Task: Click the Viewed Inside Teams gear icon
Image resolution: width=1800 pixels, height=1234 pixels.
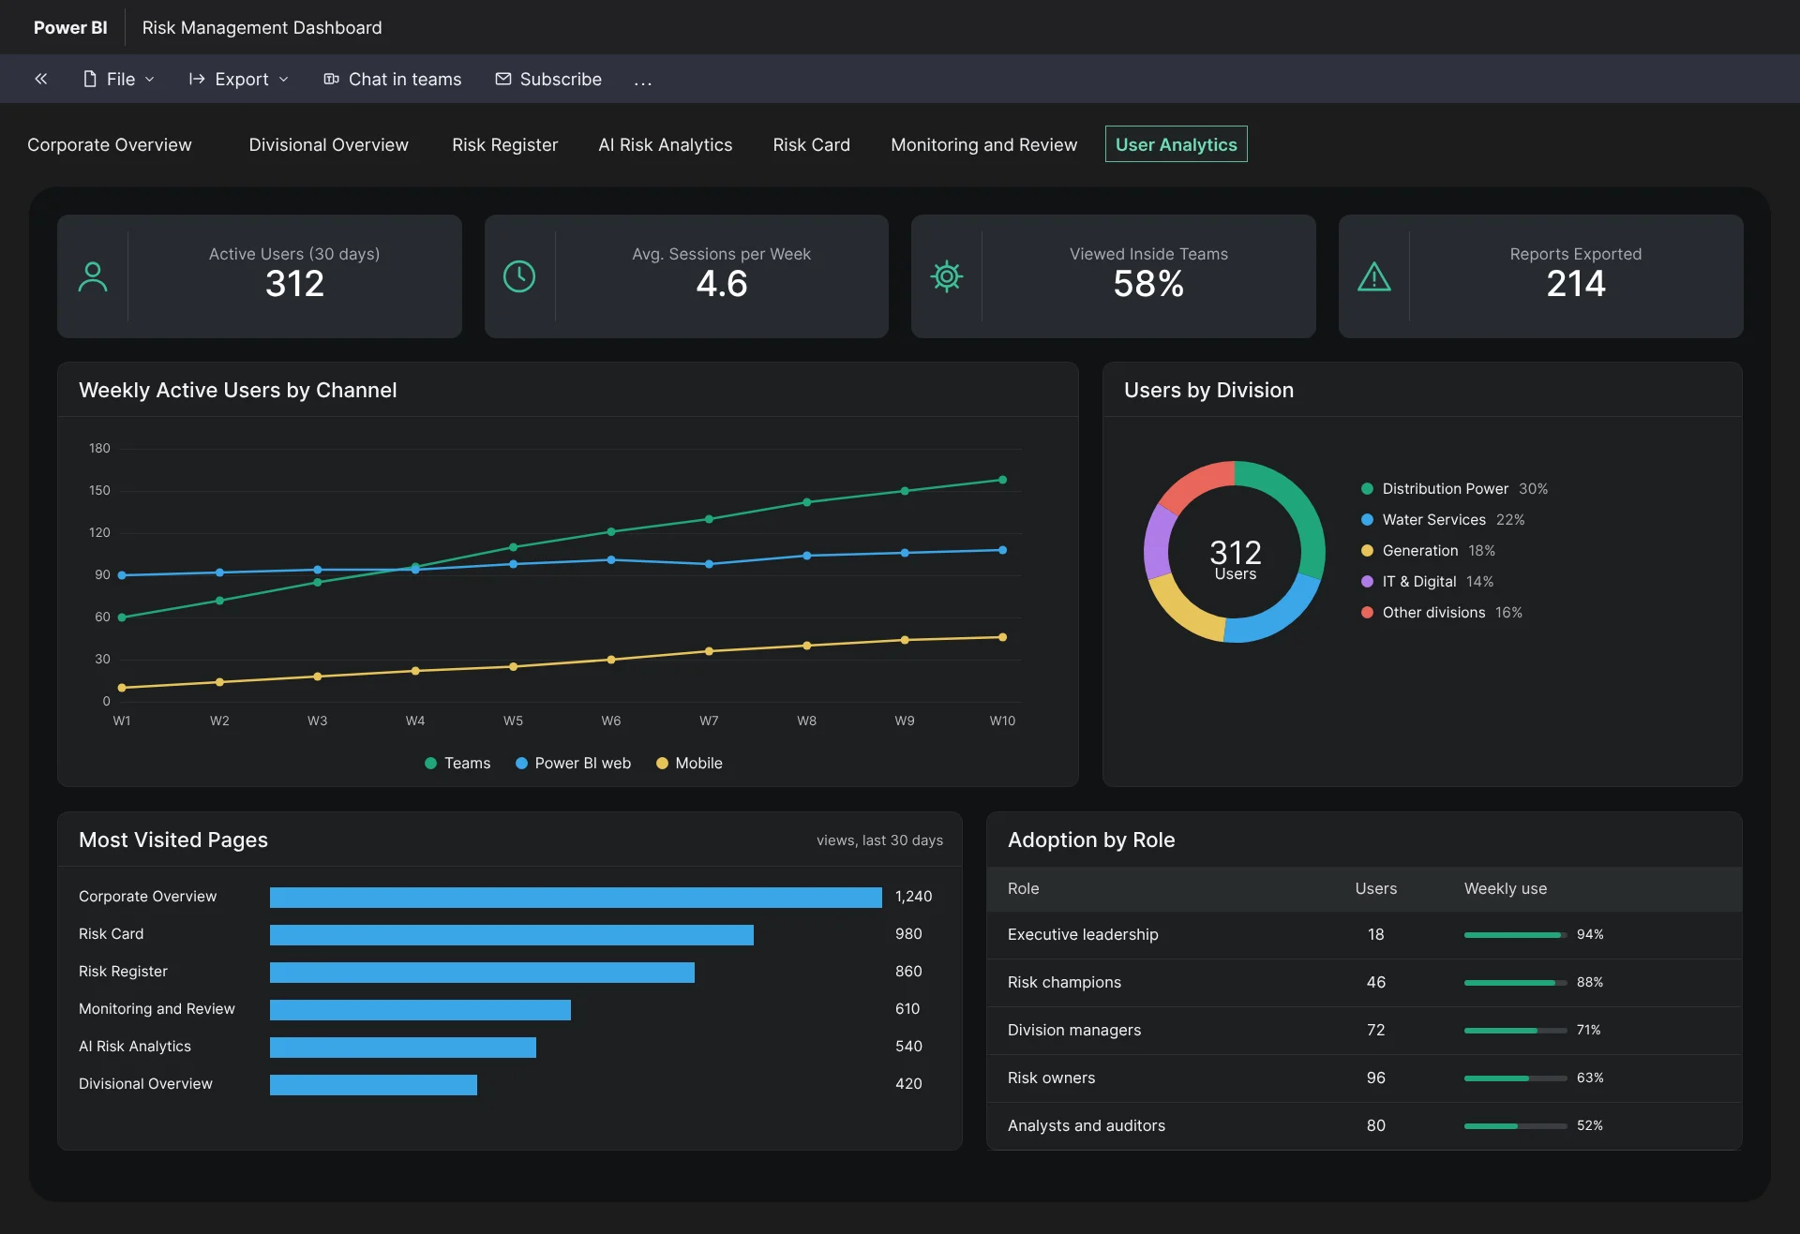Action: pos(947,276)
